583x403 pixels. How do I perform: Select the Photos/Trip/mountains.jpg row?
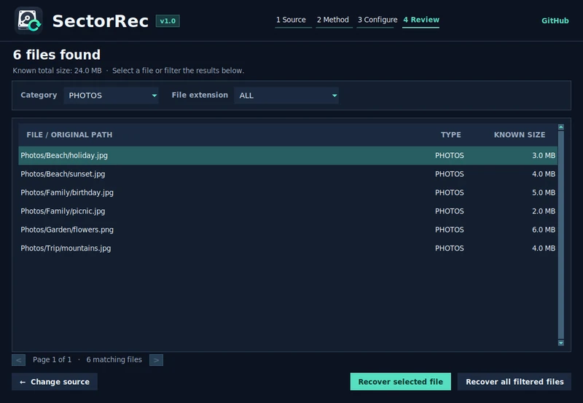[288, 249]
